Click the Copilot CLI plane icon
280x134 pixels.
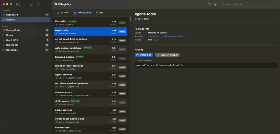[4, 45]
